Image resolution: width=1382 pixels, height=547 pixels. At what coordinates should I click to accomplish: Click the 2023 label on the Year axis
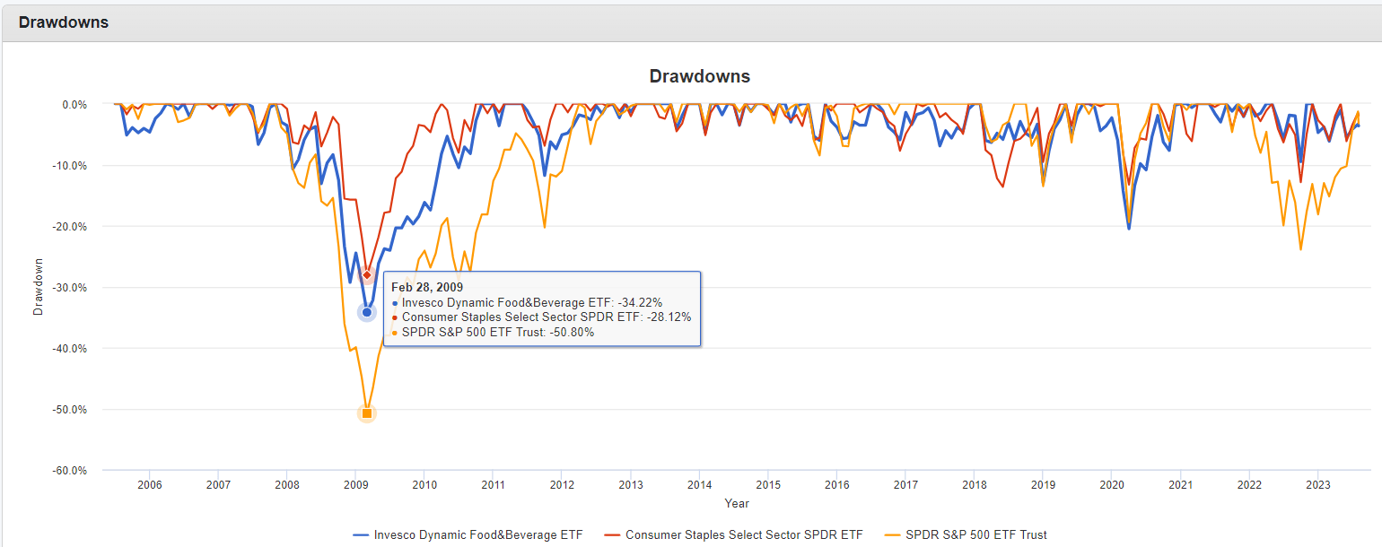(1317, 485)
